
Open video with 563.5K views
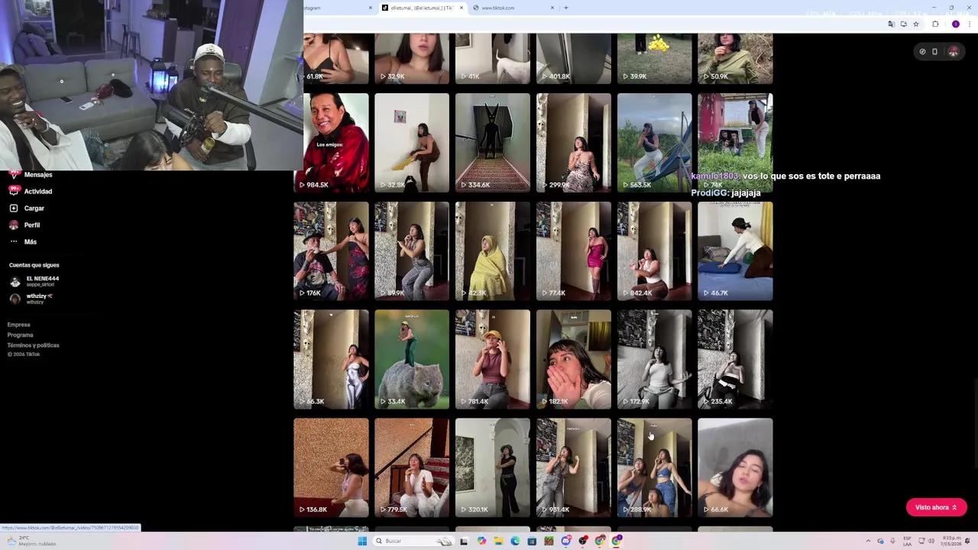655,142
